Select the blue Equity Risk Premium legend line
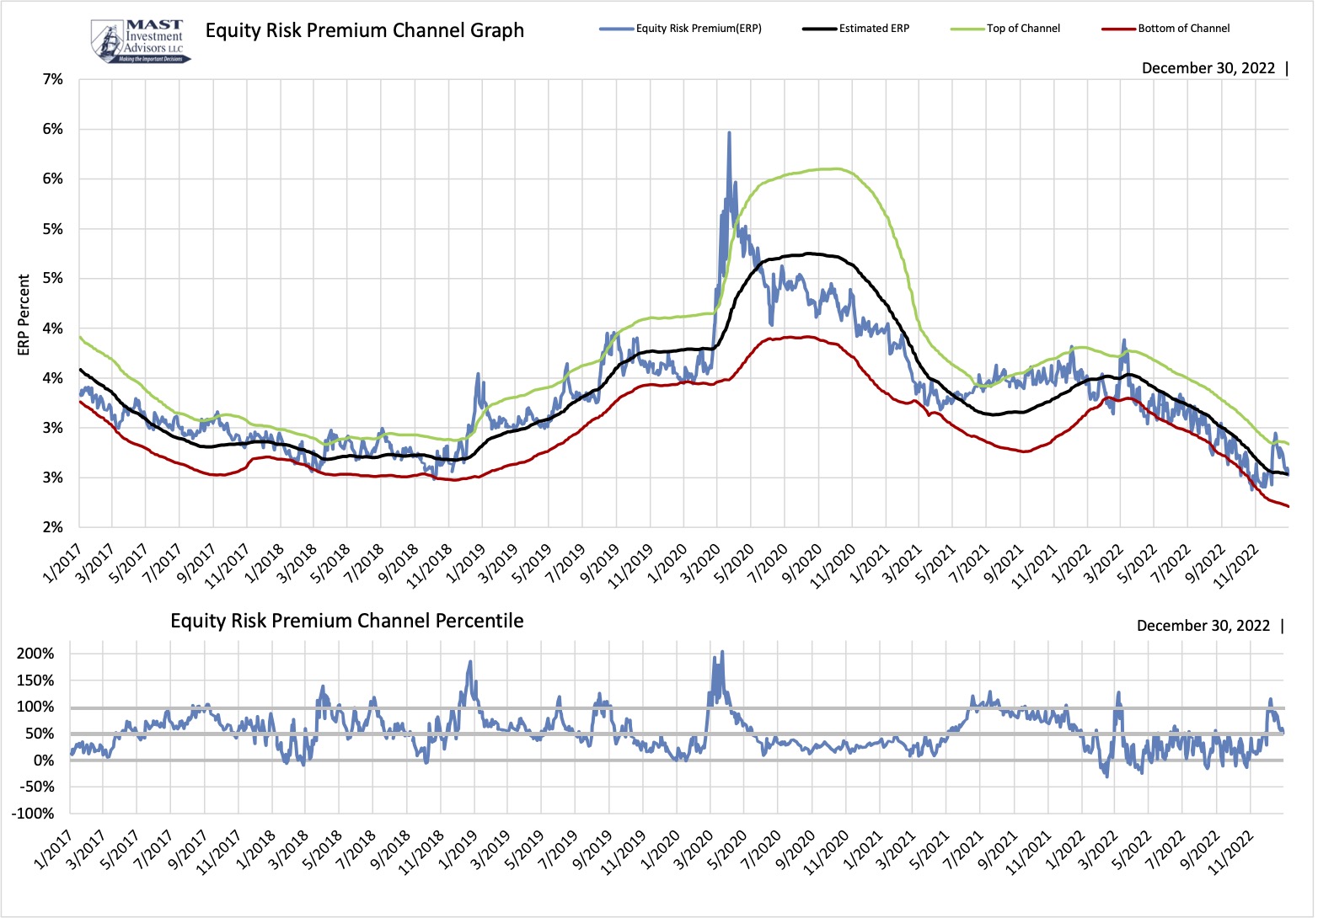Screen dimensions: 1318x918 pyautogui.click(x=615, y=27)
